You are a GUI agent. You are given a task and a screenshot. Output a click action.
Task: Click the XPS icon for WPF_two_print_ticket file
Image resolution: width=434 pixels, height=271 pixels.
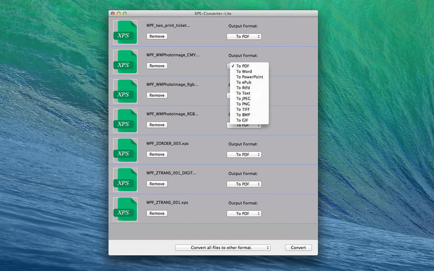tap(125, 31)
